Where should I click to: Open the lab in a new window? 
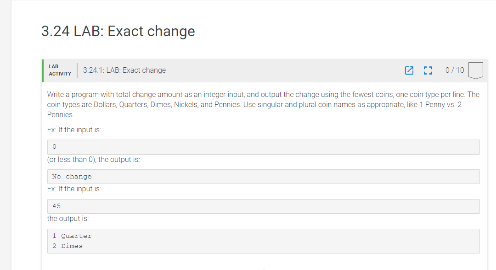(x=409, y=70)
